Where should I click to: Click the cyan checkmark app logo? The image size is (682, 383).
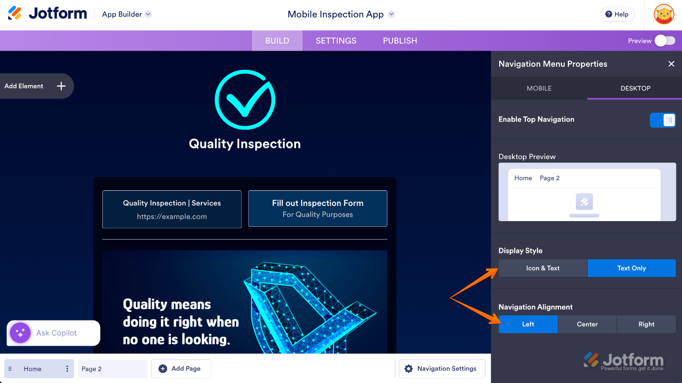click(x=245, y=99)
